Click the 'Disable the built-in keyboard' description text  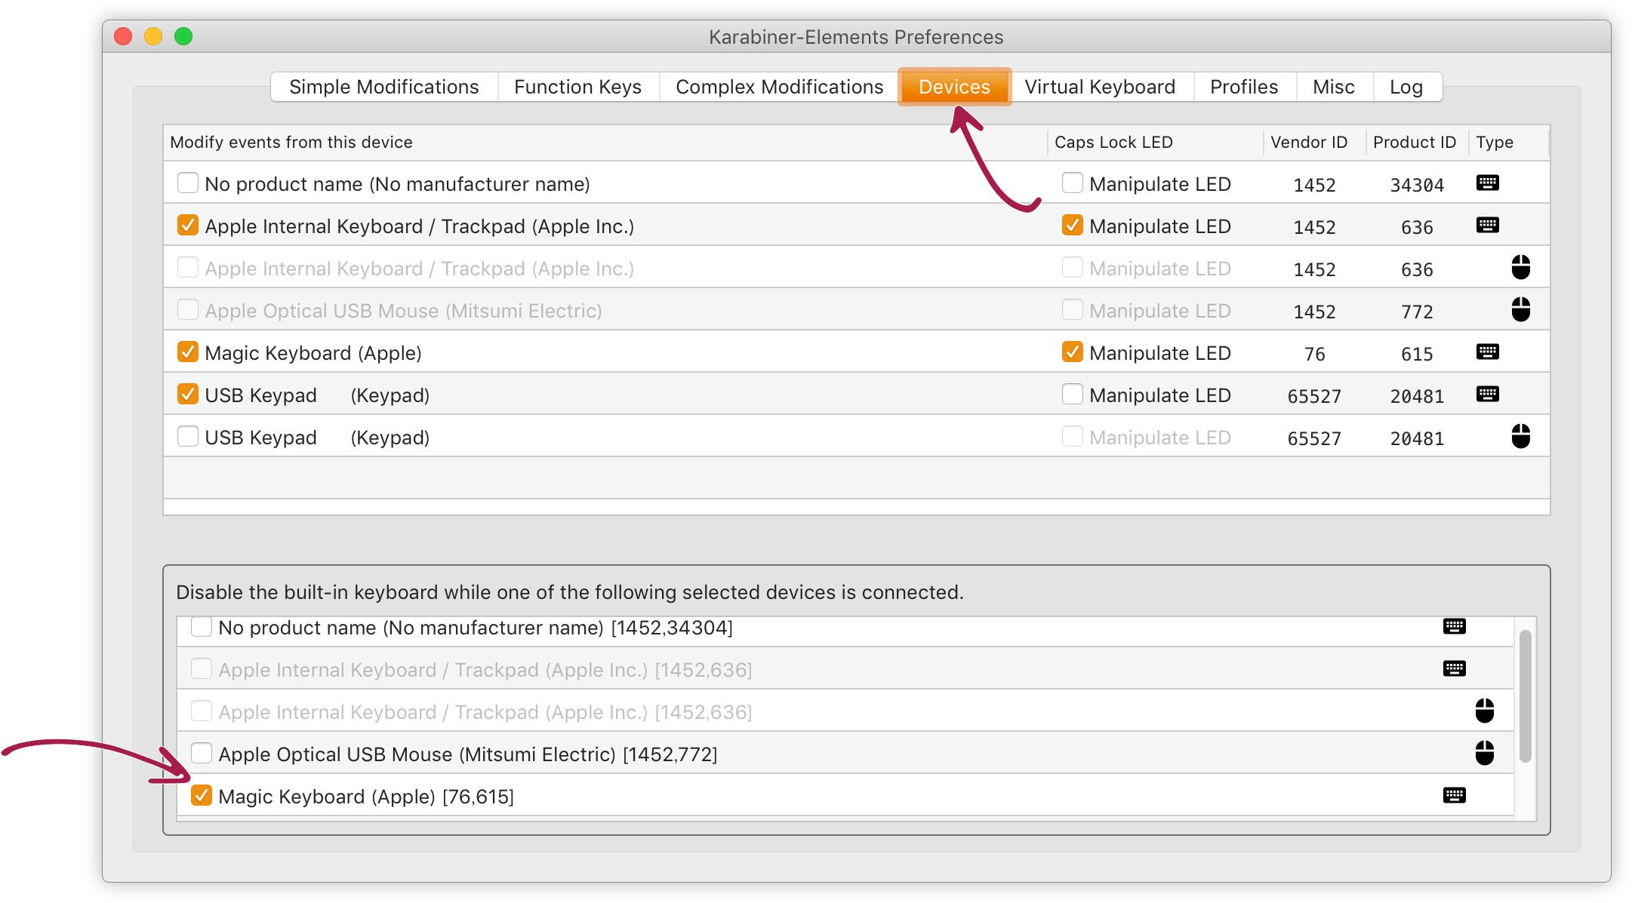tap(570, 592)
